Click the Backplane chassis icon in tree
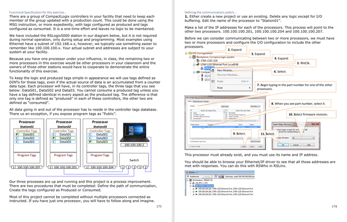Image resolution: width=347 pixels, height=222 pixels. click(x=194, y=57)
